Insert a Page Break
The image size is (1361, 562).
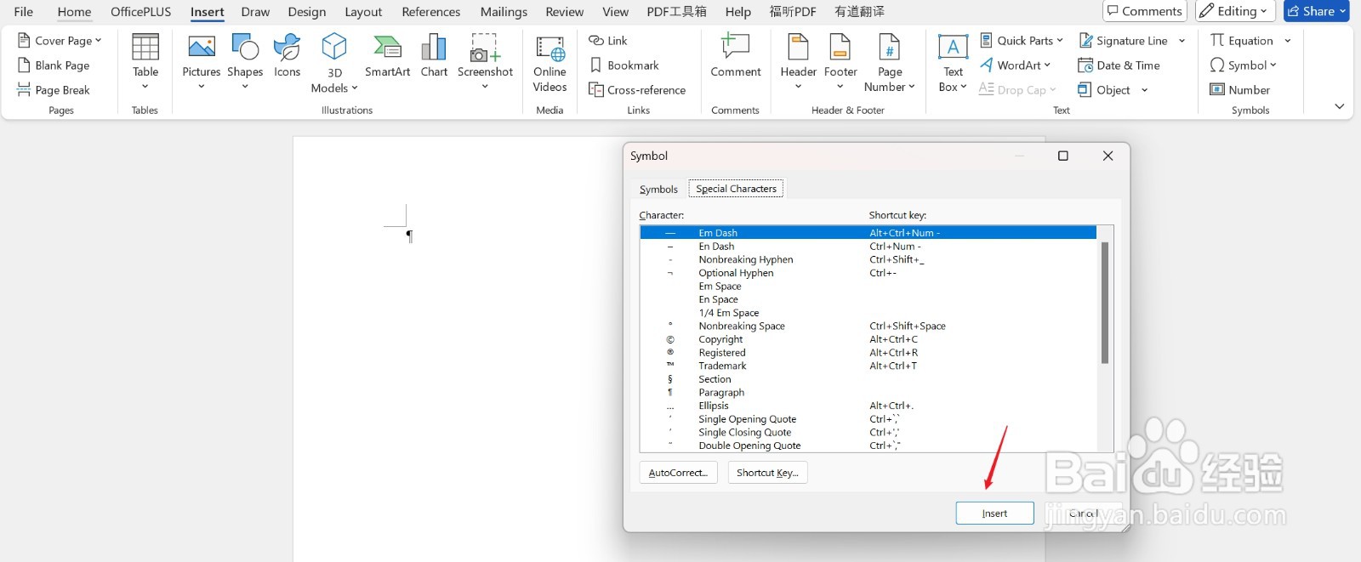click(54, 90)
